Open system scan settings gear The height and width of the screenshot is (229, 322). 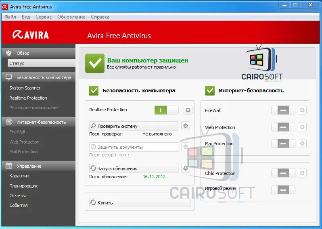(x=186, y=126)
